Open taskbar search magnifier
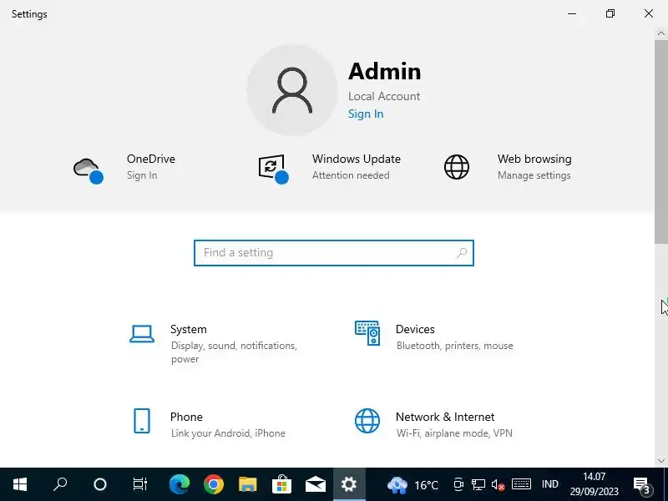 60,484
